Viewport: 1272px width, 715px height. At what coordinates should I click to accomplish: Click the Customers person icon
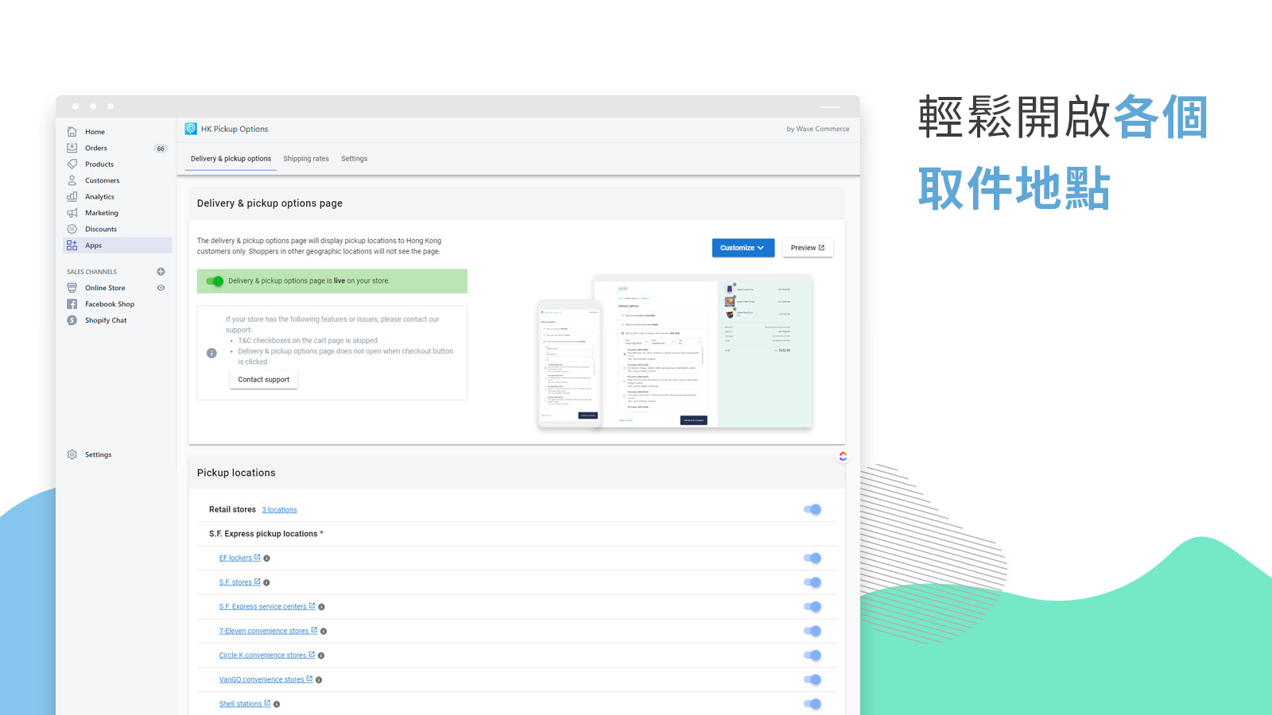point(72,180)
